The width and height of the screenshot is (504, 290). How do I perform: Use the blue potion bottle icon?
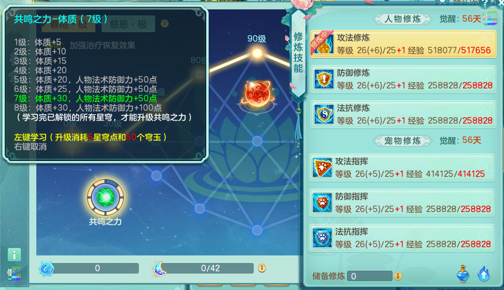(x=462, y=274)
